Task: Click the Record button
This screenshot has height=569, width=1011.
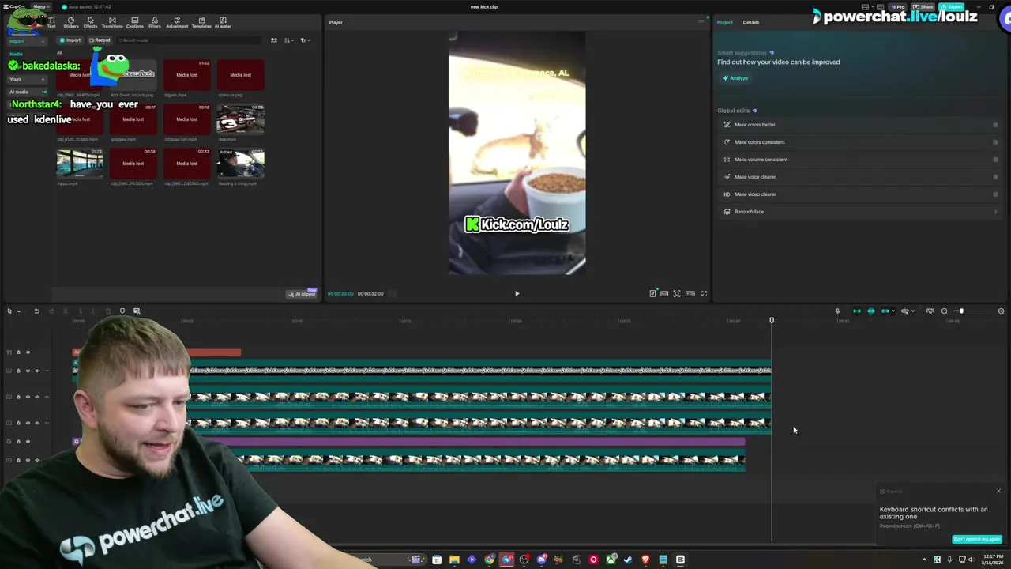Action: 100,40
